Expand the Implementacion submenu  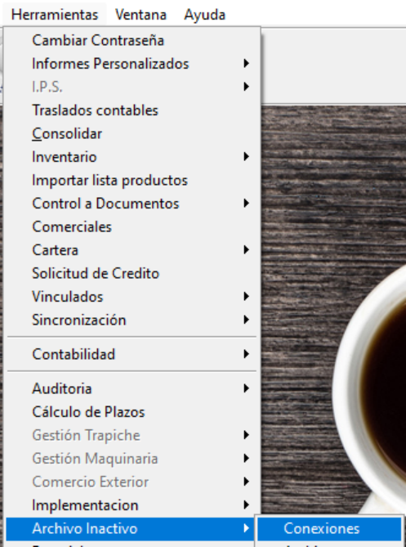[x=132, y=505]
